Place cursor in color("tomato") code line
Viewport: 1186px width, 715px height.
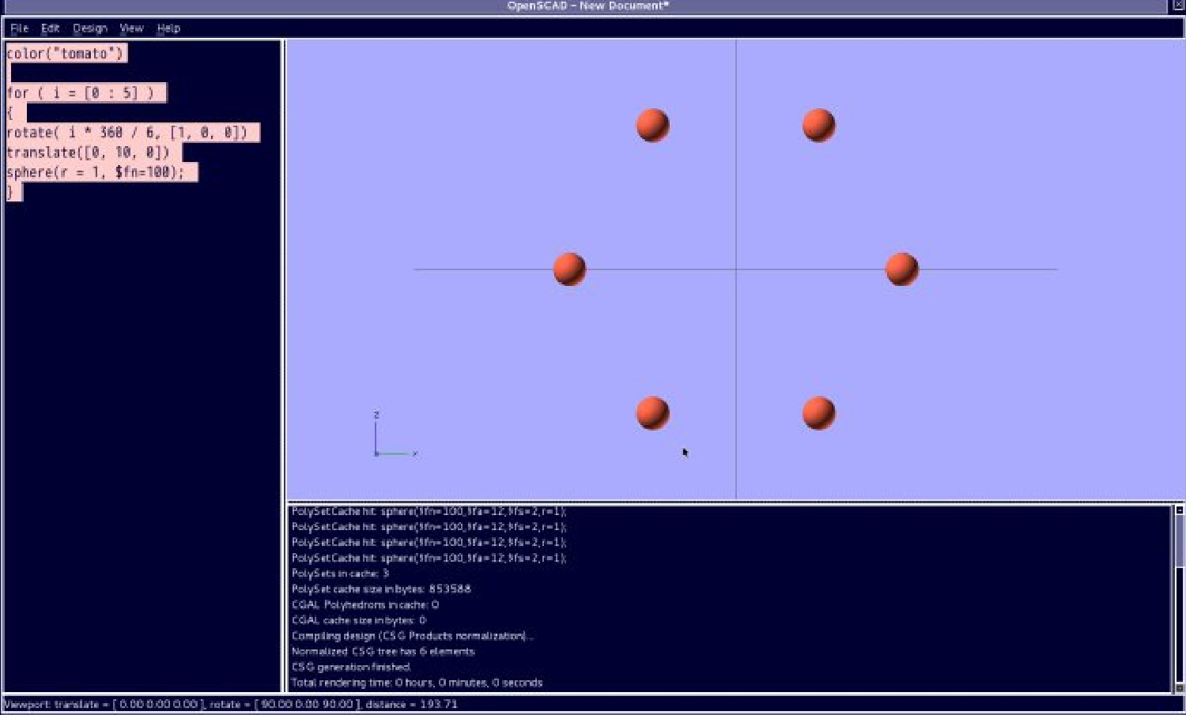pyautogui.click(x=65, y=54)
